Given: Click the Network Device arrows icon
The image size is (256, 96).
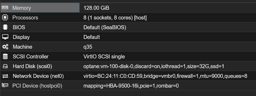Looking at the screenshot, I should point(5,76).
